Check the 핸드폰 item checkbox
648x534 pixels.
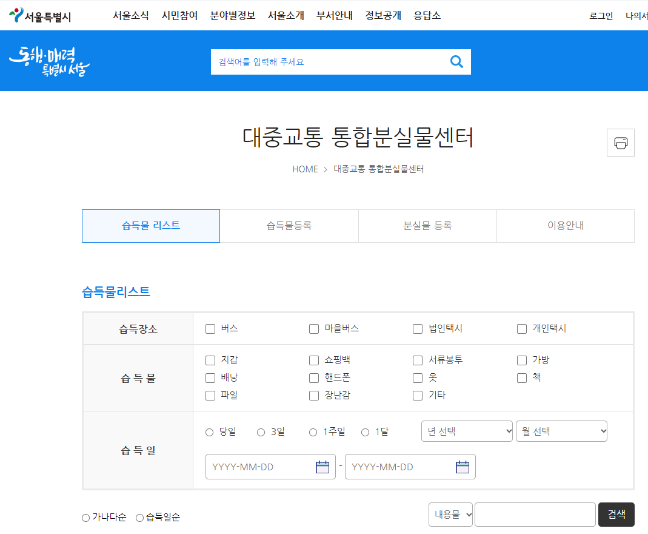[313, 378]
